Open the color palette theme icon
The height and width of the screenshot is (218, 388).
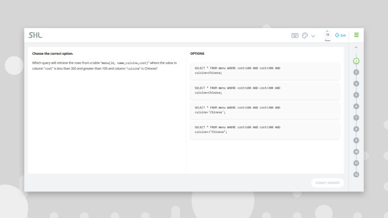pos(305,35)
